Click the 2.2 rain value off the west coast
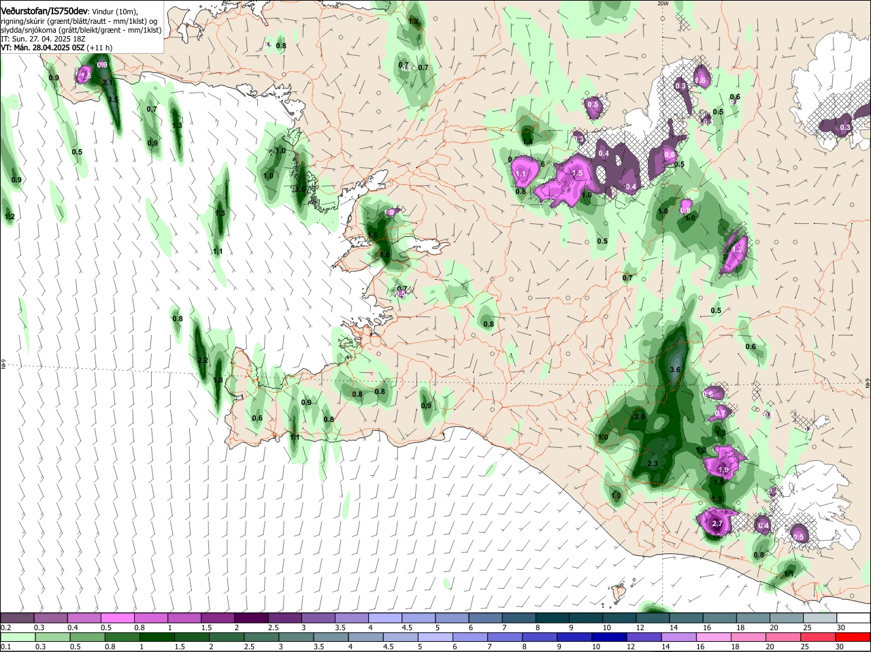This screenshot has width=871, height=652. (202, 360)
